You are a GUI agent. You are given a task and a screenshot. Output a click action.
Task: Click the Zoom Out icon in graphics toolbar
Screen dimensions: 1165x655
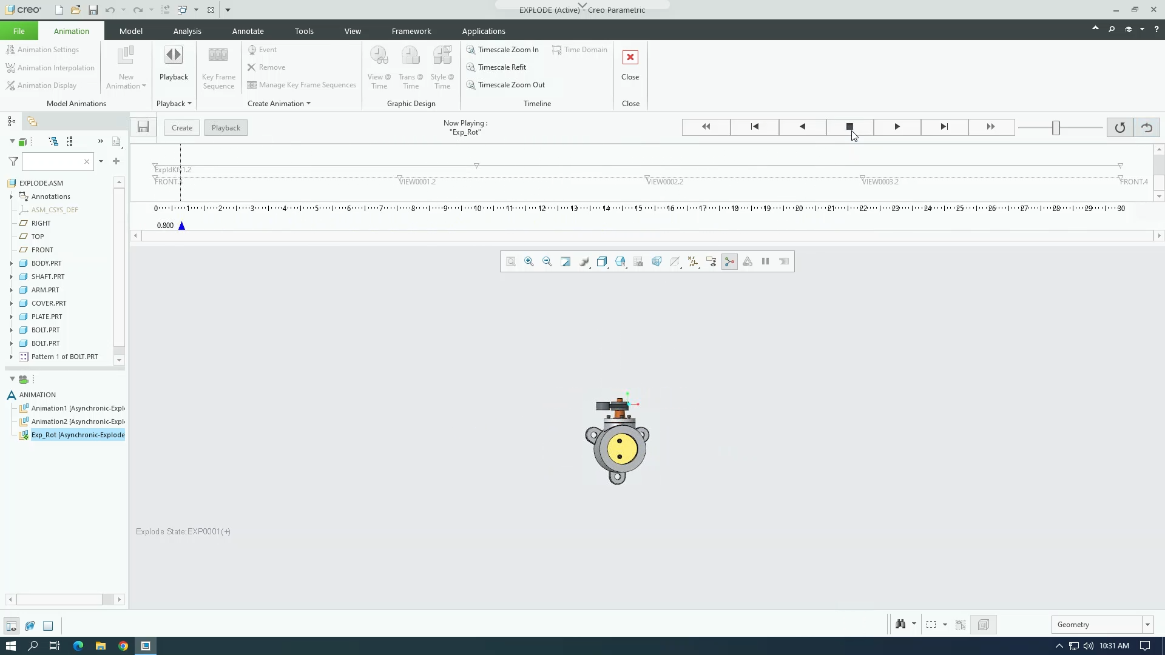pyautogui.click(x=547, y=261)
